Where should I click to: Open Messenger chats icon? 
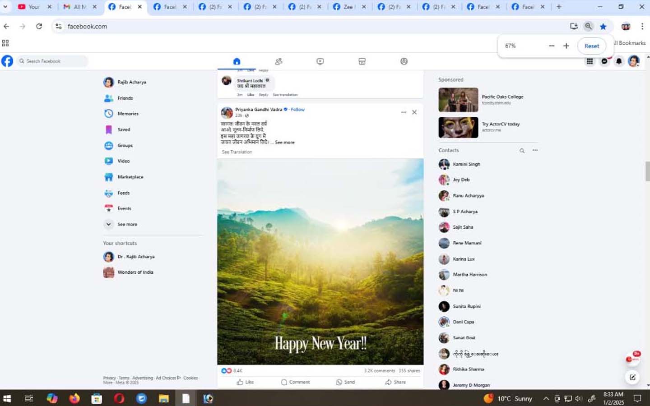[x=604, y=61]
